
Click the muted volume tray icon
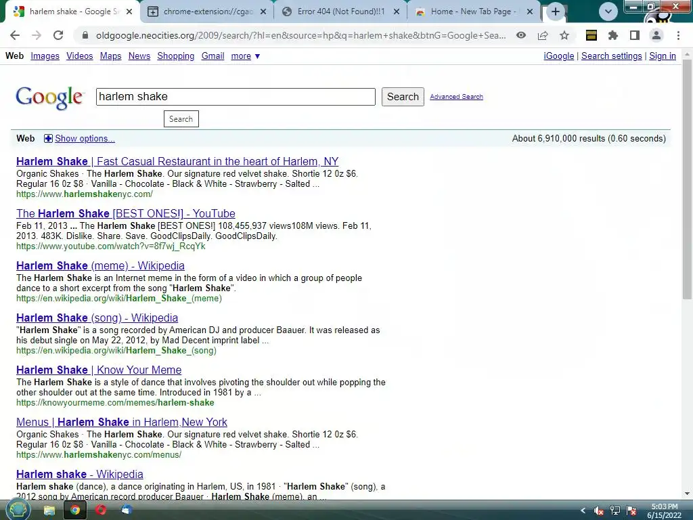click(599, 511)
